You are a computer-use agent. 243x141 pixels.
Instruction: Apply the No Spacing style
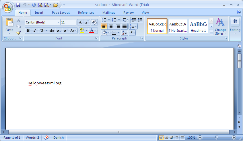pyautogui.click(x=178, y=26)
